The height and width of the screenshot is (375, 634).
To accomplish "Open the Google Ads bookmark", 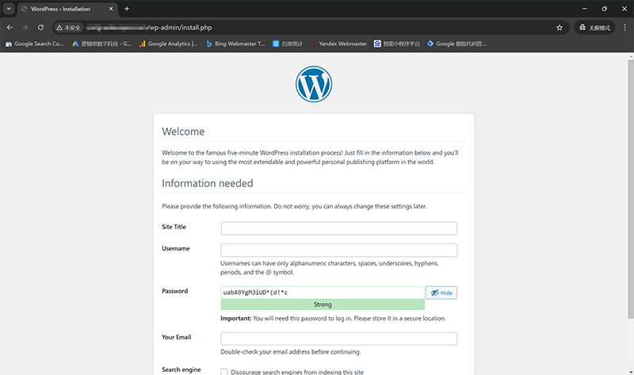I will (x=102, y=44).
